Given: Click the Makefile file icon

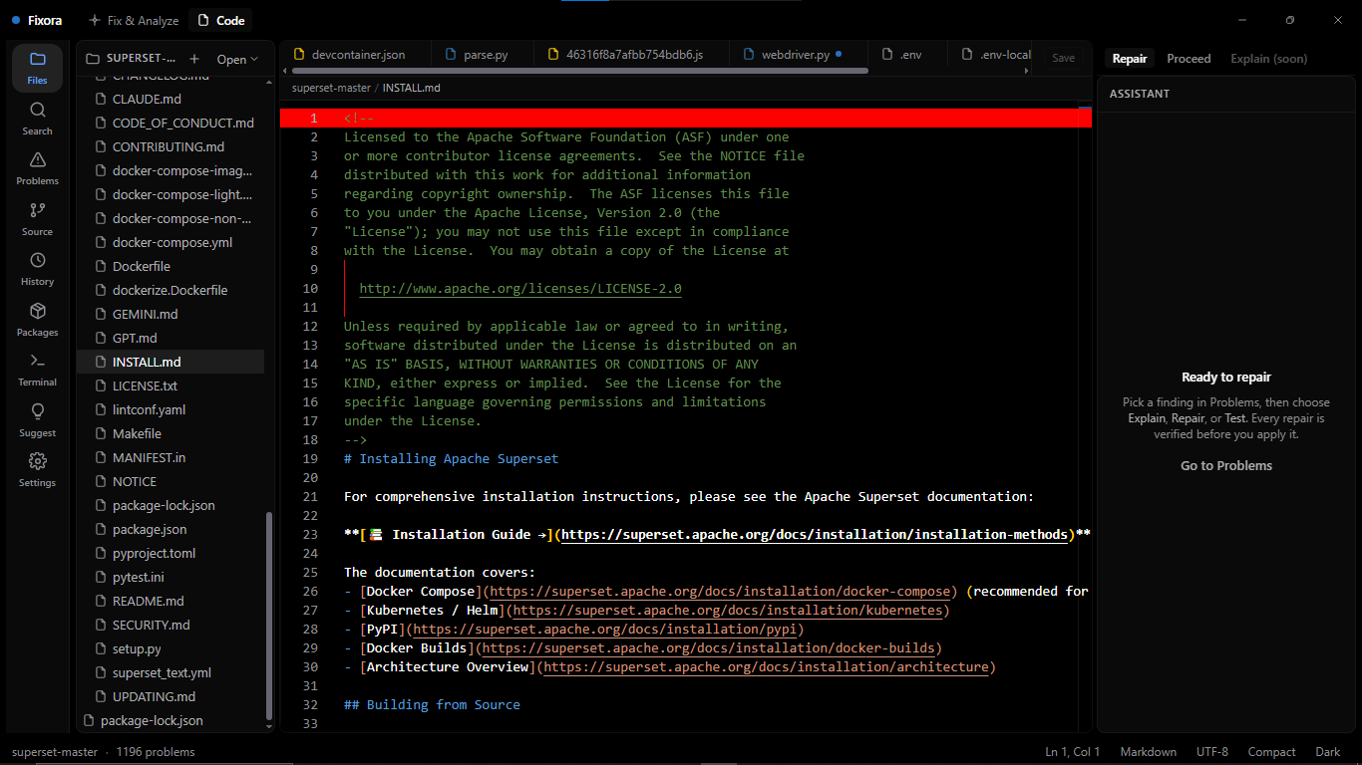Looking at the screenshot, I should (x=100, y=433).
